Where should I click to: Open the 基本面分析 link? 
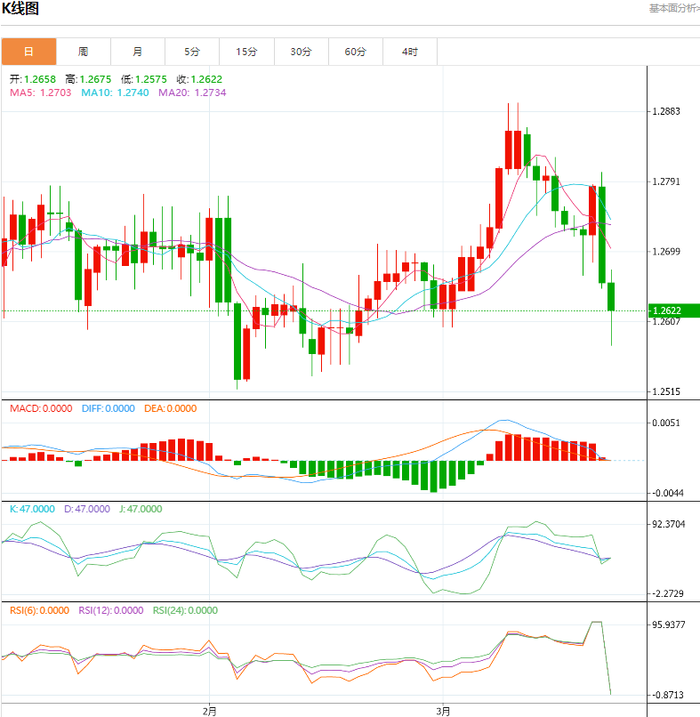673,8
